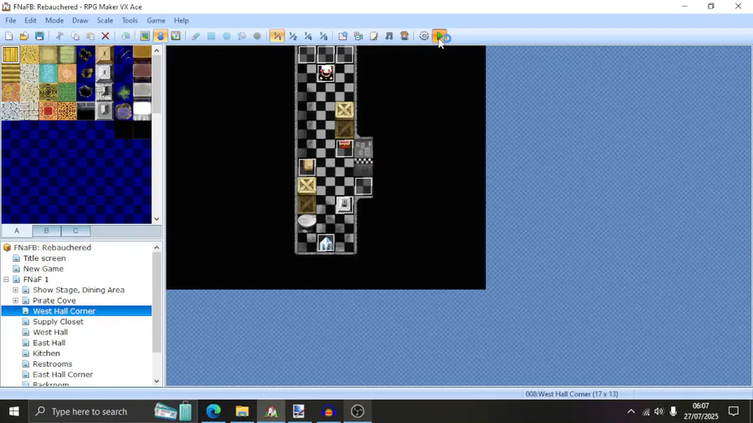Image resolution: width=753 pixels, height=423 pixels.
Task: Open the Help menu
Action: (181, 21)
